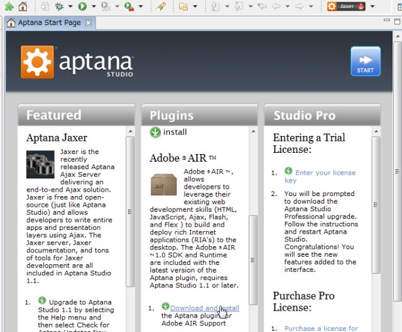The image size is (402, 332).
Task: Minimize the editor view area
Action: pos(387,20)
